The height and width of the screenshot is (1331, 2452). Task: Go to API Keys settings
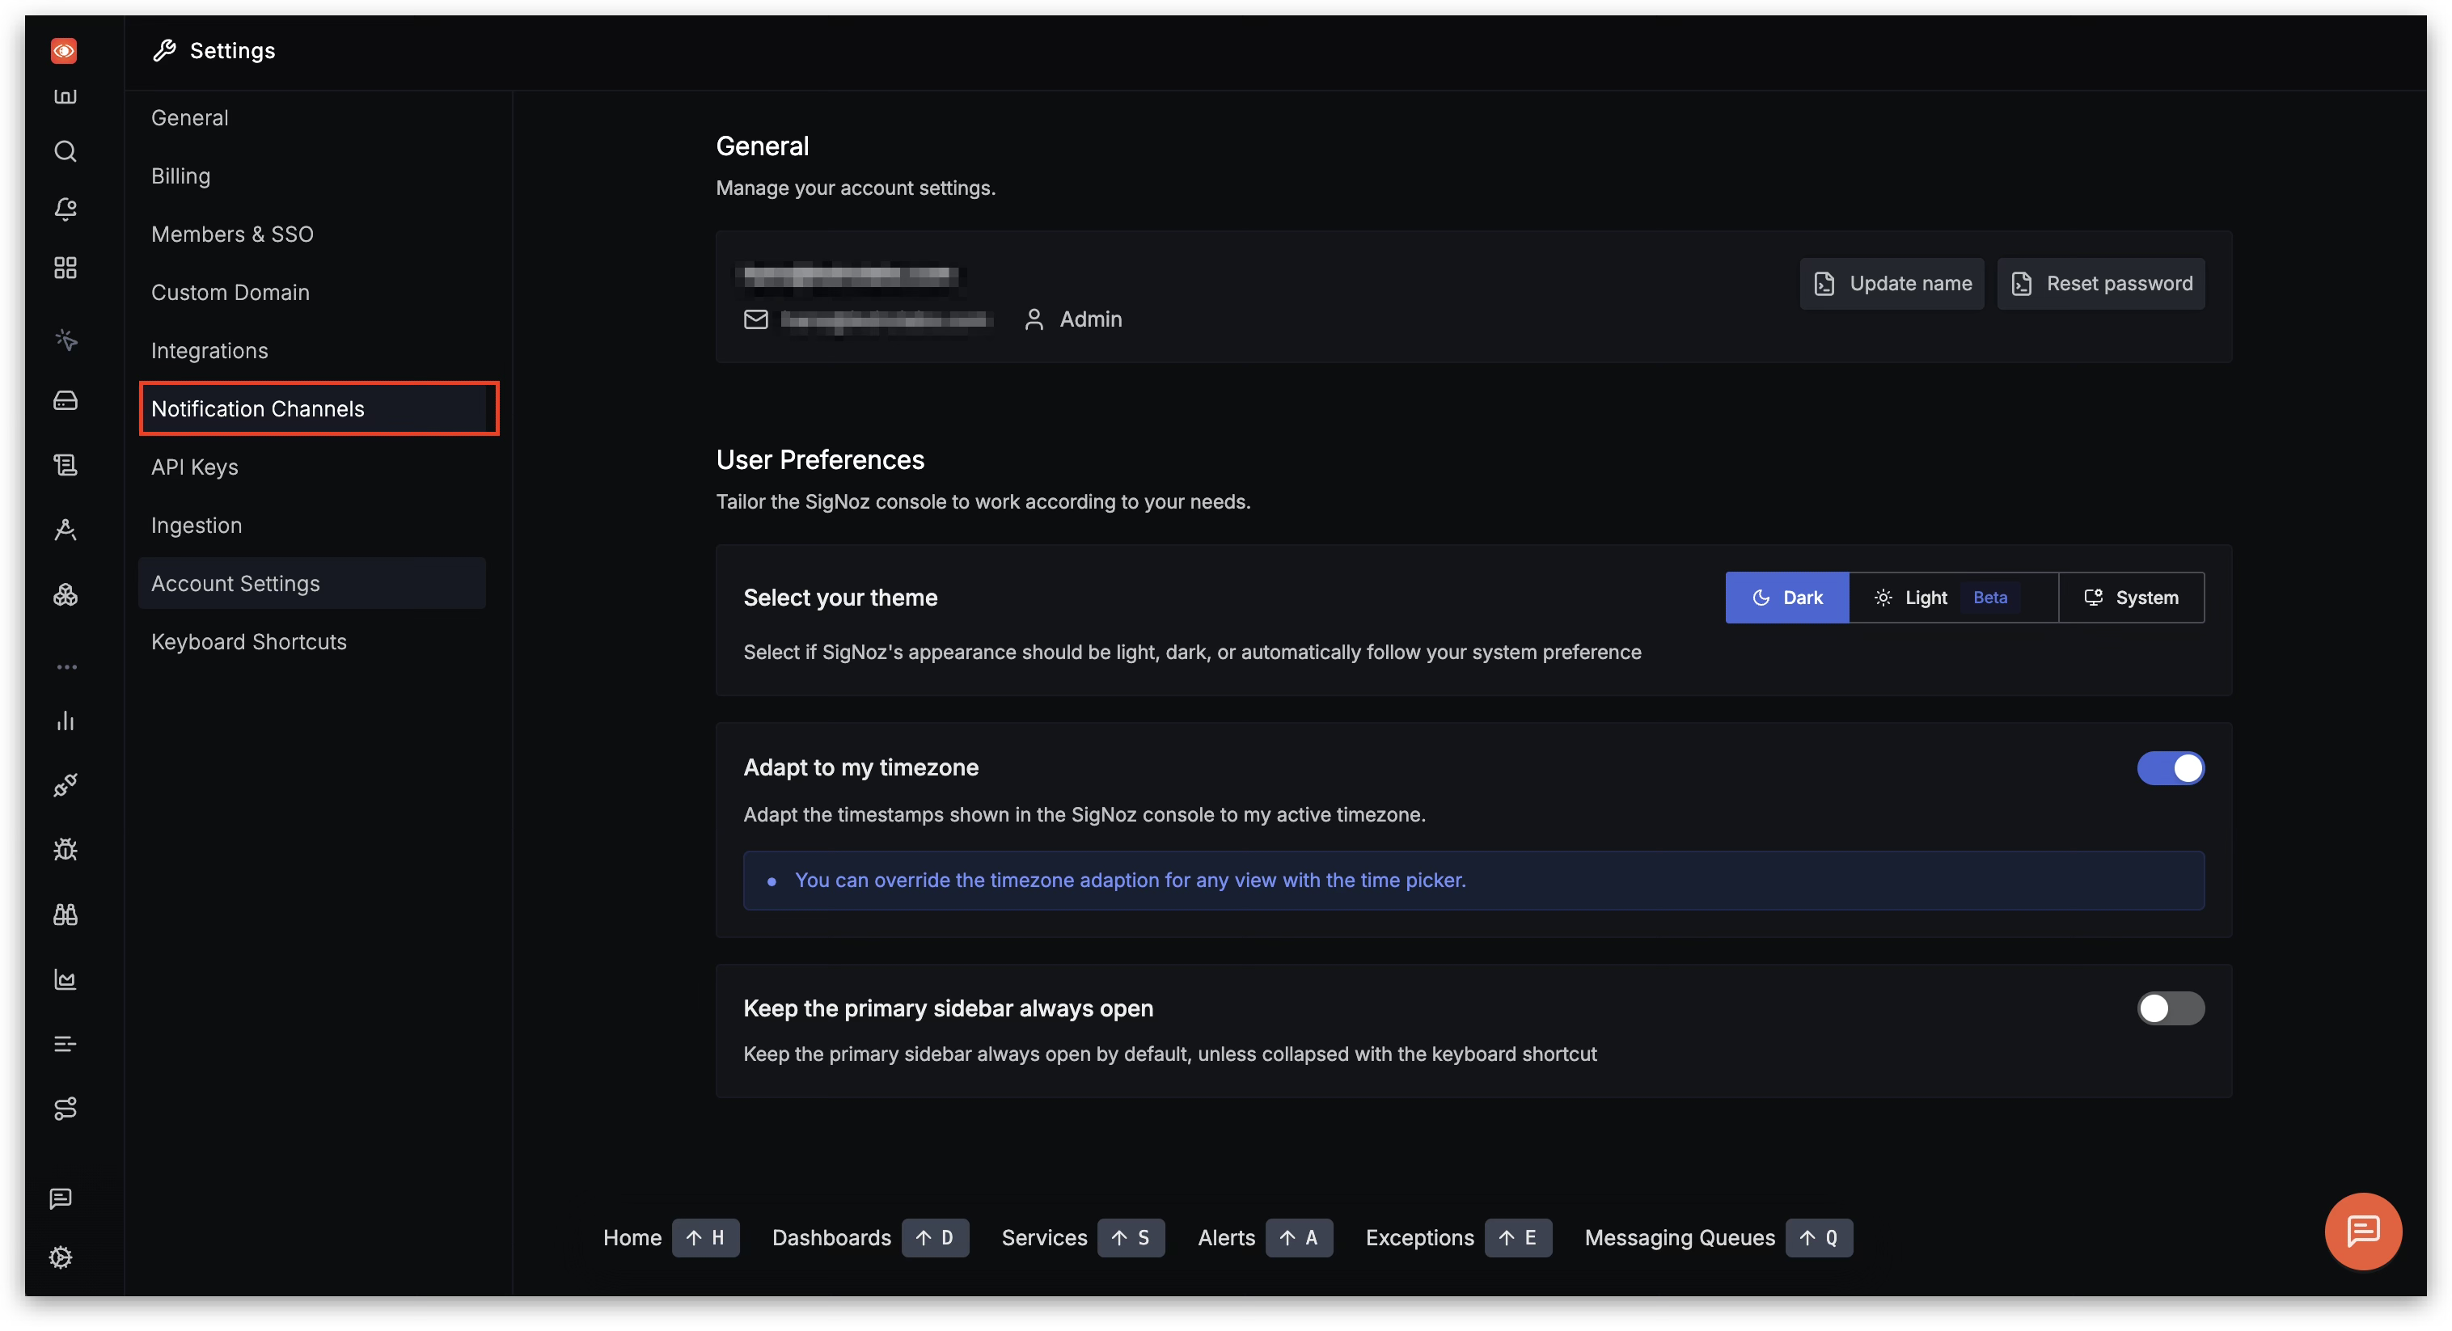coord(195,467)
